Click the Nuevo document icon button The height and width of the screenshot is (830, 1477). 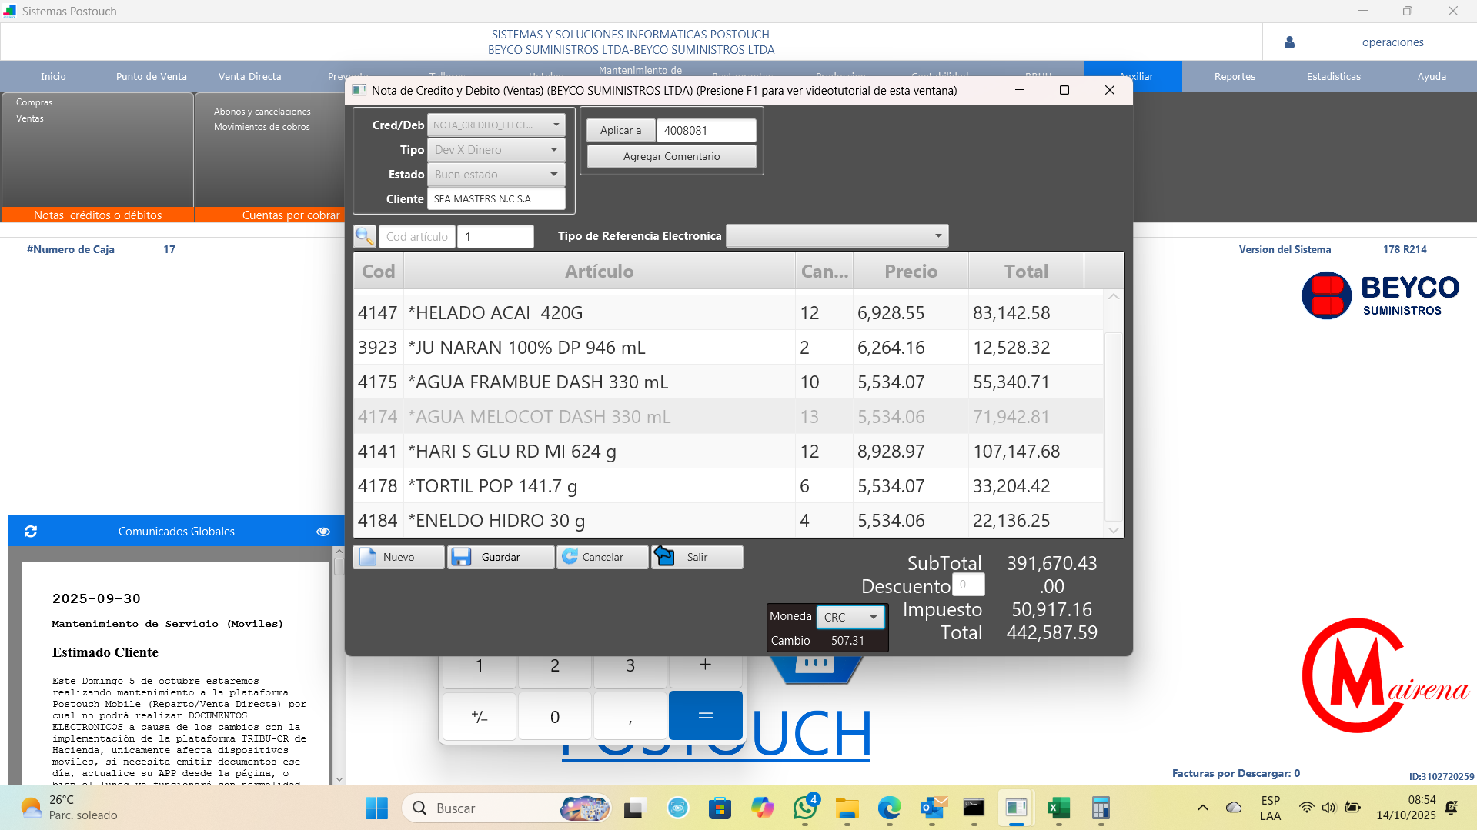coord(399,557)
